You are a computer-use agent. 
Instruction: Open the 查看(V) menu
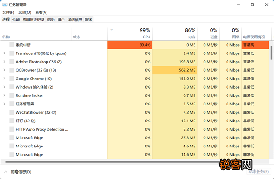click(42, 12)
